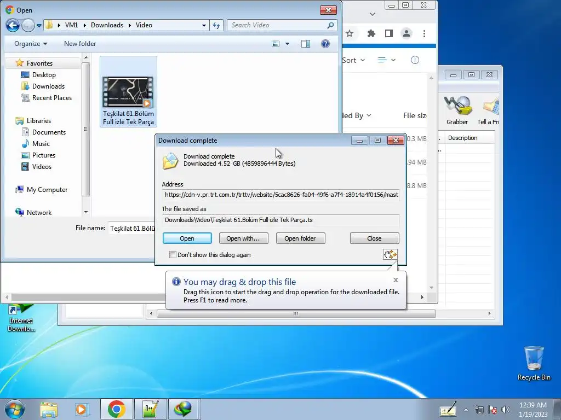Screen dimensions: 561x420
Task: Select Favorites in navigation pane
Action: click(39, 63)
